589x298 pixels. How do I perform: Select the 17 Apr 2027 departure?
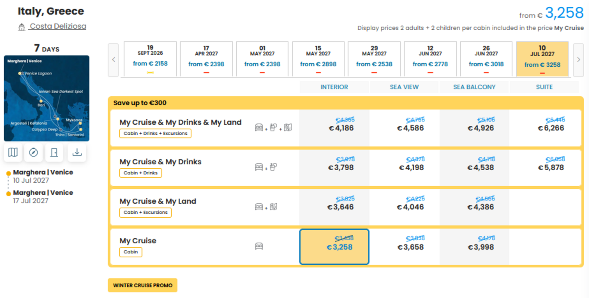click(x=206, y=59)
